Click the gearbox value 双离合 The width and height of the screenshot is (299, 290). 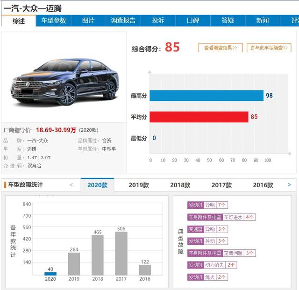point(34,166)
